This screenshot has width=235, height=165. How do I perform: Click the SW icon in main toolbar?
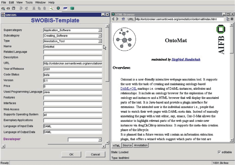tap(65, 8)
